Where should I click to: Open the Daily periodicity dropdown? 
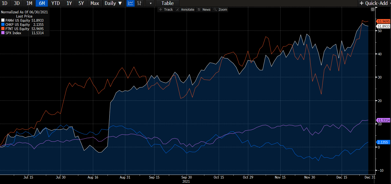pyautogui.click(x=113, y=3)
